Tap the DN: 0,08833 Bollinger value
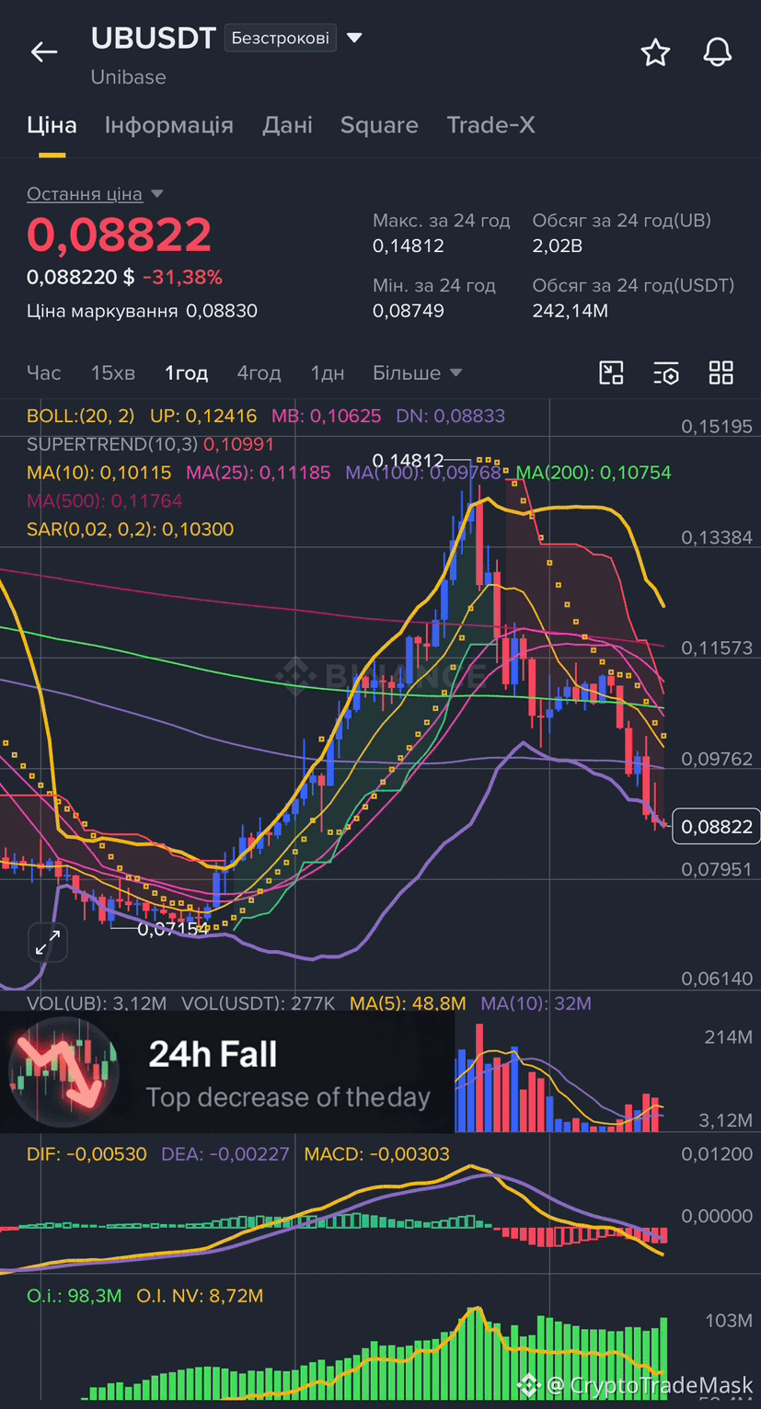Screen dimensions: 761x1409 [x=450, y=416]
